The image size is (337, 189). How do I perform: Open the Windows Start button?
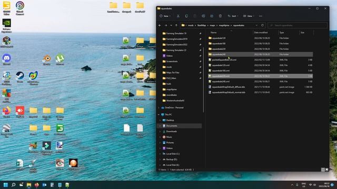point(6,185)
